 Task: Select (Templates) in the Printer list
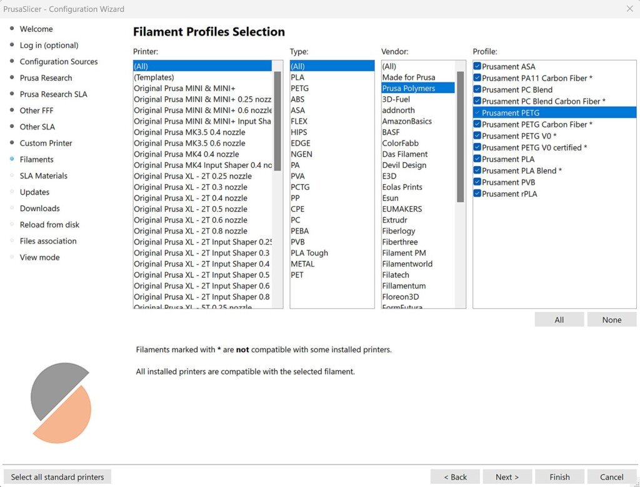[202, 77]
